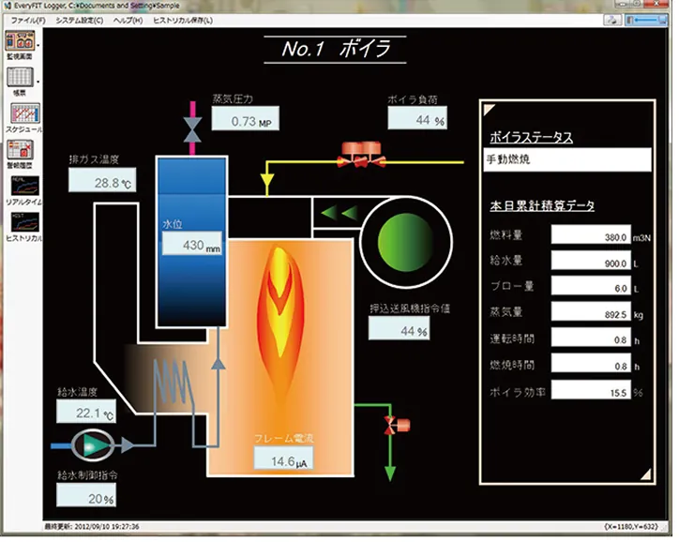Open the 監視画面 monitoring screen icon

click(x=20, y=41)
